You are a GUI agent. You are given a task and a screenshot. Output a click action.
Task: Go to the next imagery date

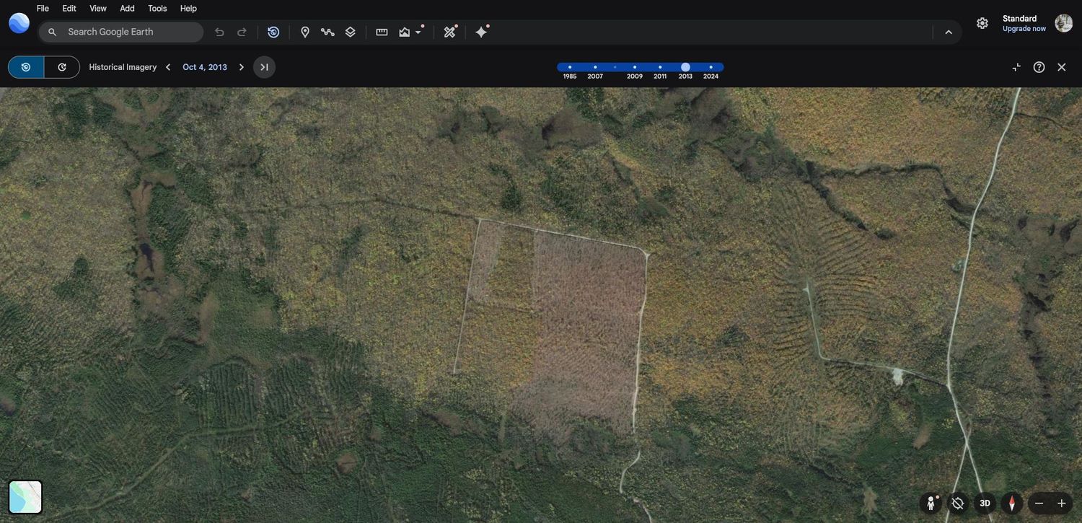click(241, 67)
